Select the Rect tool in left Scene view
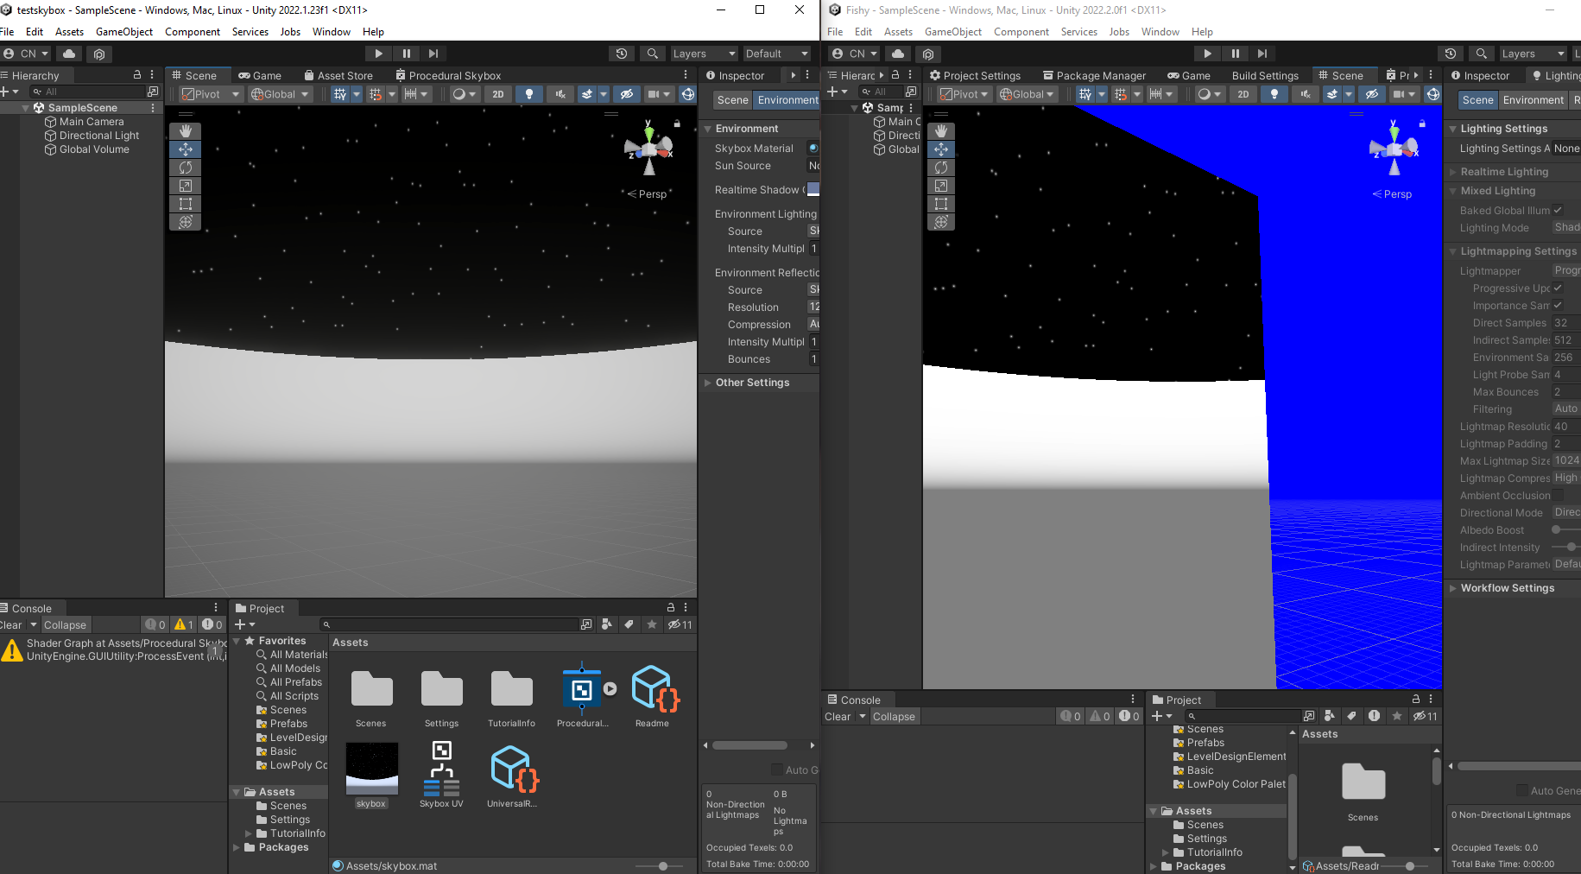The image size is (1581, 874). 185,204
